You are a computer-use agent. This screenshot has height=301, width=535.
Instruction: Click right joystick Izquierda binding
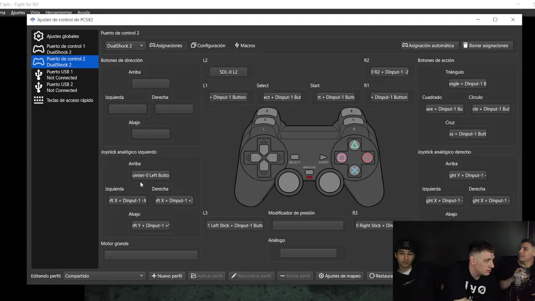pyautogui.click(x=444, y=200)
